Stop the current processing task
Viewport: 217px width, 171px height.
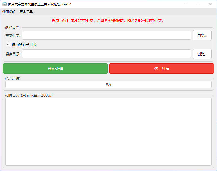(162, 68)
